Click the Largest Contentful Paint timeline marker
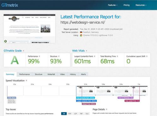The width and height of the screenshot is (157, 116). (86, 101)
